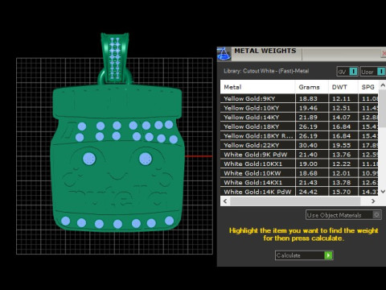Viewport: 386px width, 290px height.
Task: Select the White Gold:10KW row
Action: pyautogui.click(x=299, y=173)
